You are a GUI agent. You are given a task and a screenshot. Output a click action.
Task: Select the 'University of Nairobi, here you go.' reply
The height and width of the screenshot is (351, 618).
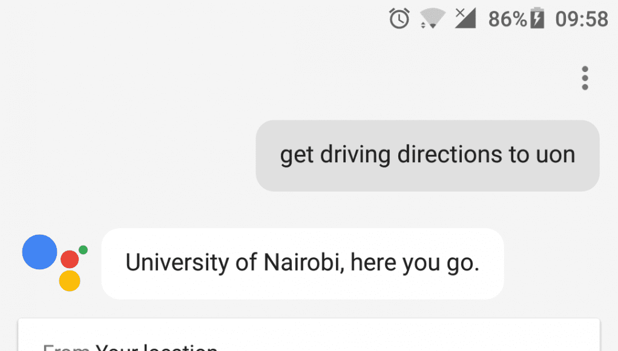click(302, 263)
